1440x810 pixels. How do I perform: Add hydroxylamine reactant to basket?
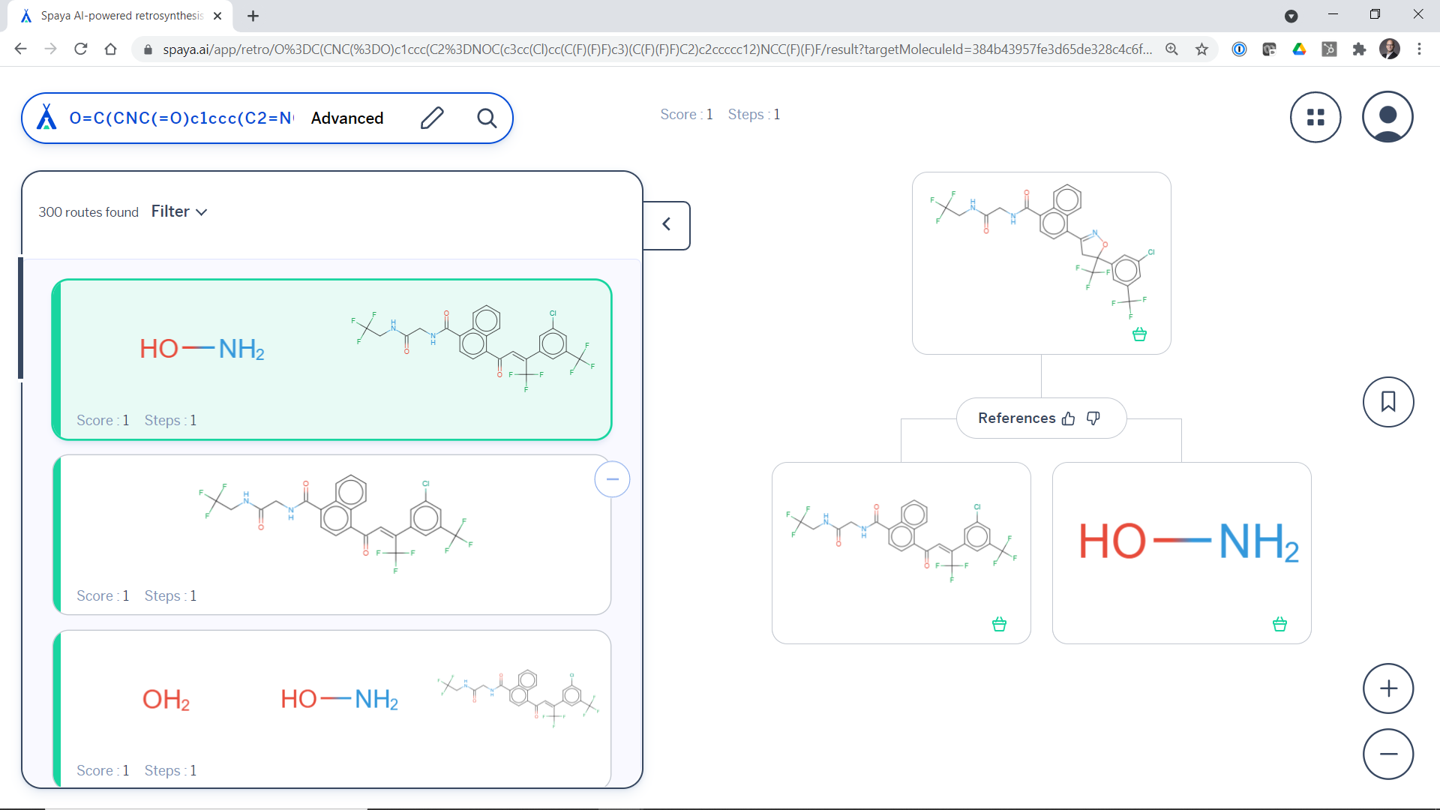pos(1279,624)
